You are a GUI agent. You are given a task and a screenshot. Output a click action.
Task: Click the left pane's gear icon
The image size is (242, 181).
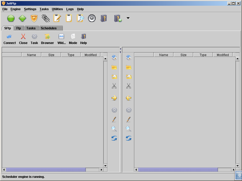coord(114,110)
